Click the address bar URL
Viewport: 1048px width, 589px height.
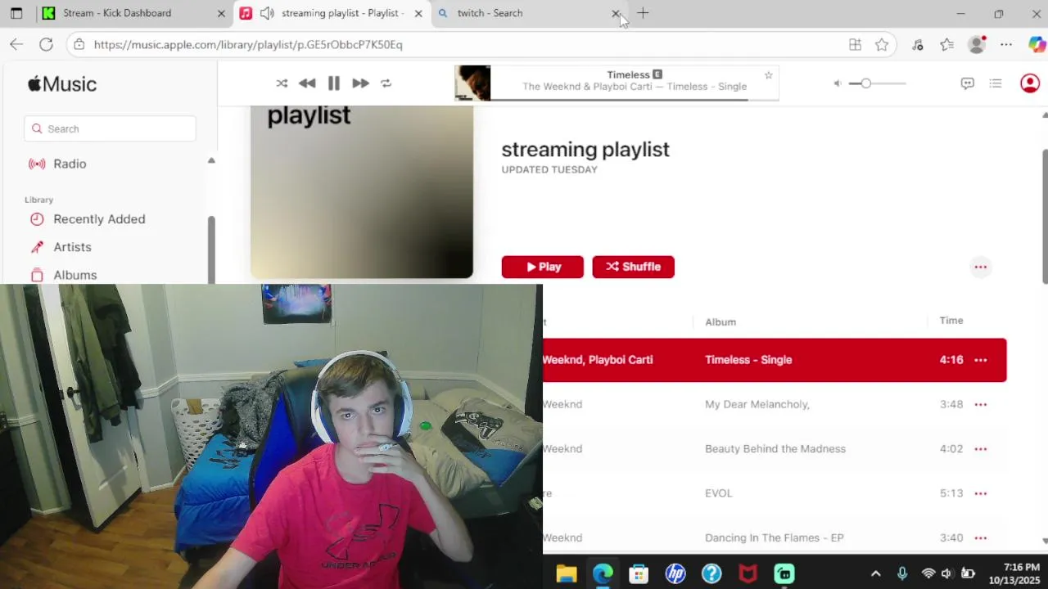click(x=248, y=45)
